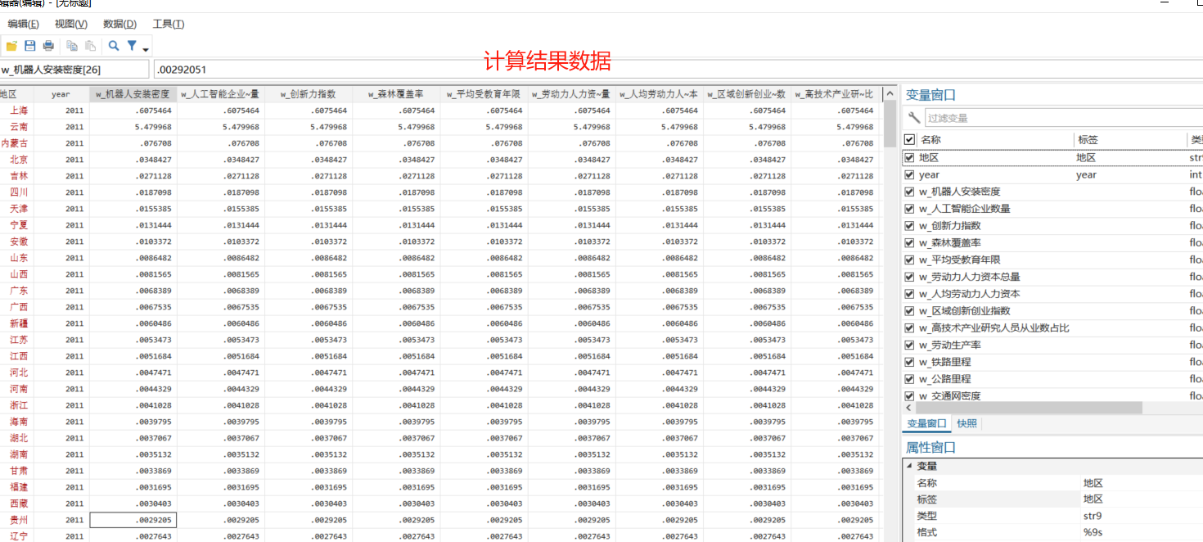1203x542 pixels.
Task: Click the variable list left scroll arrow
Action: 908,407
